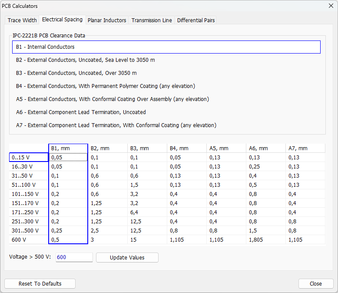Select B2 - External Conductors, Uncoated, Sea Level entry
This screenshot has height=293, width=338.
(x=166, y=60)
